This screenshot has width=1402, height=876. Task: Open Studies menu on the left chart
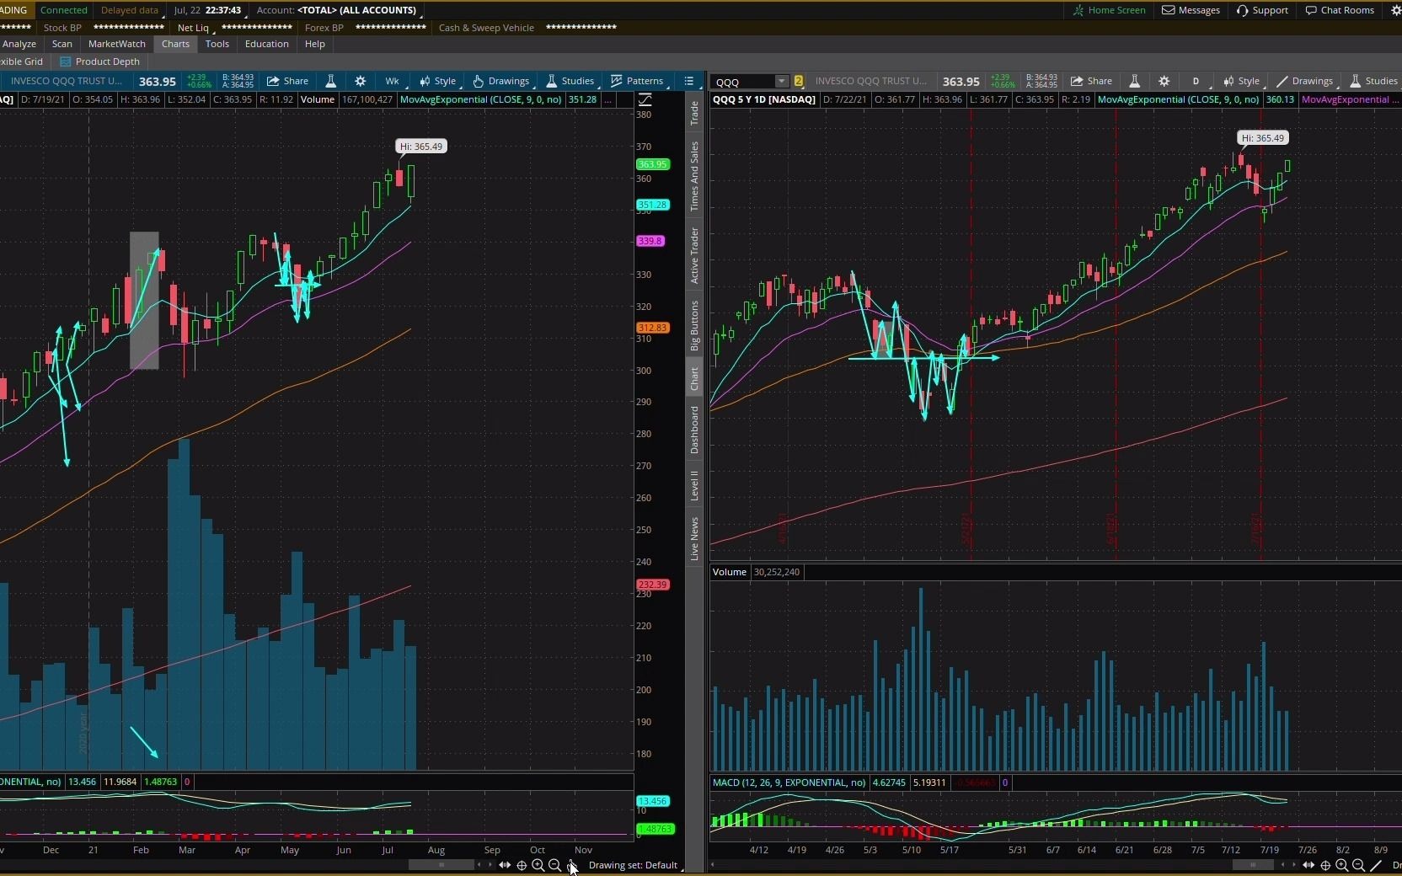[570, 81]
